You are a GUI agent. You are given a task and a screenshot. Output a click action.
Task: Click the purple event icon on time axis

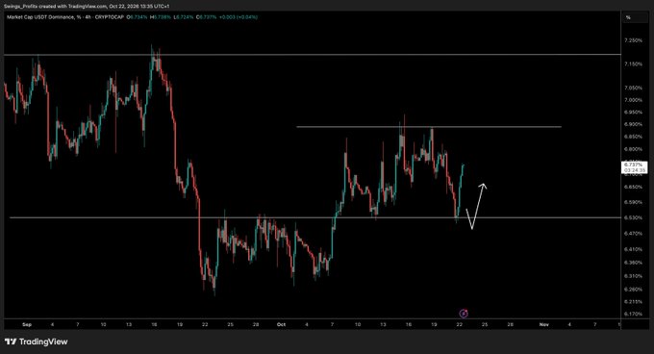464,314
